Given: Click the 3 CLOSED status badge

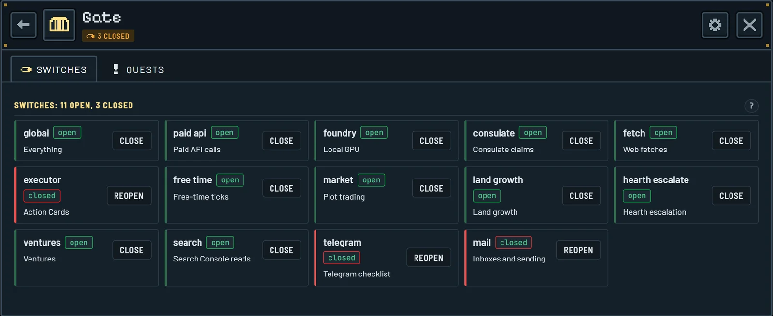Looking at the screenshot, I should pos(108,36).
